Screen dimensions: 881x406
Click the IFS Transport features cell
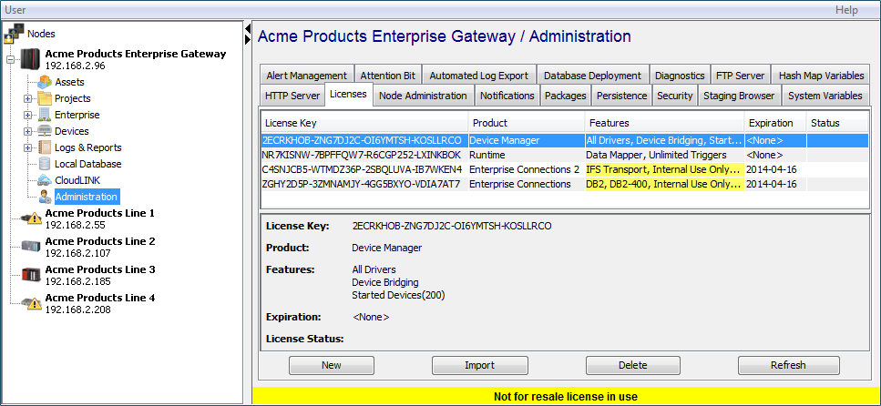click(664, 169)
